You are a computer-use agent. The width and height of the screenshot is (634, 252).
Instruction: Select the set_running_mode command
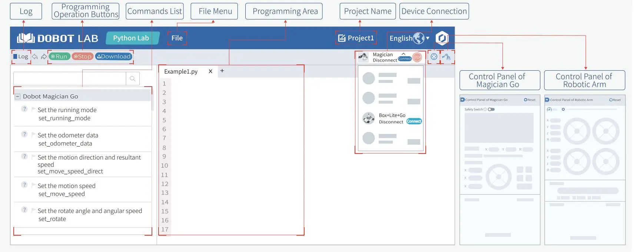click(x=64, y=118)
